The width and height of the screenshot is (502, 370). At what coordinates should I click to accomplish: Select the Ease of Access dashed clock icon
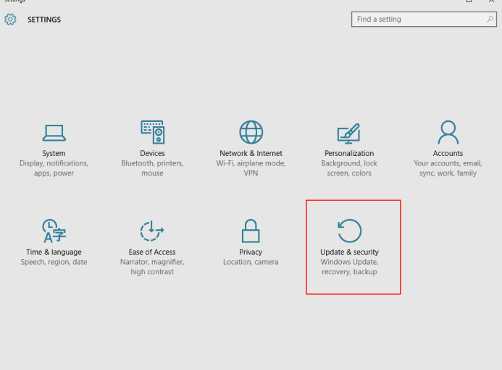(152, 231)
